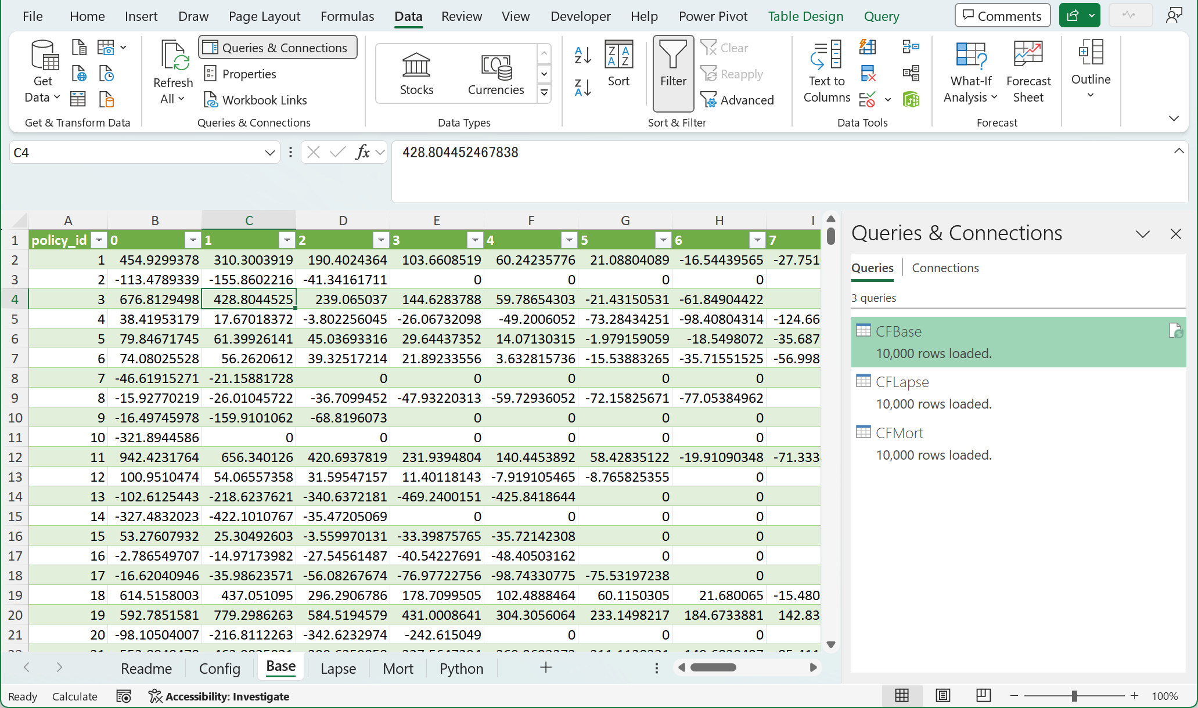Open the pane options chevron
The height and width of the screenshot is (708, 1198).
point(1143,234)
